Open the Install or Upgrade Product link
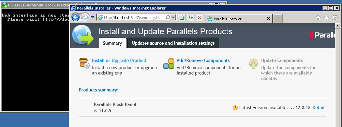 point(119,61)
